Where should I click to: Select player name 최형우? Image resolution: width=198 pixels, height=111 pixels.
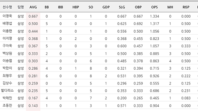coord(7,76)
